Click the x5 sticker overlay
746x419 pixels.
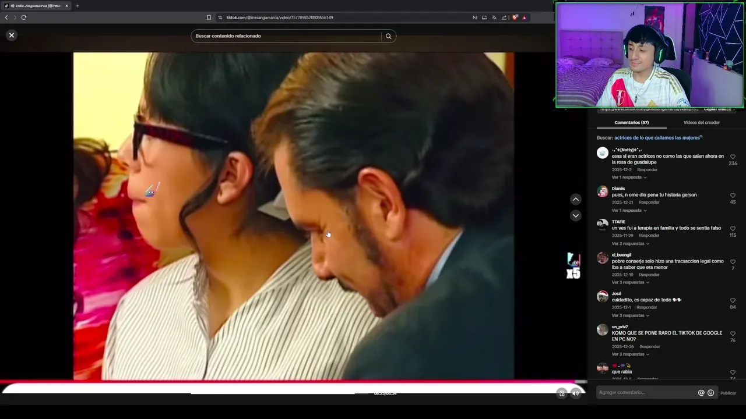(573, 266)
